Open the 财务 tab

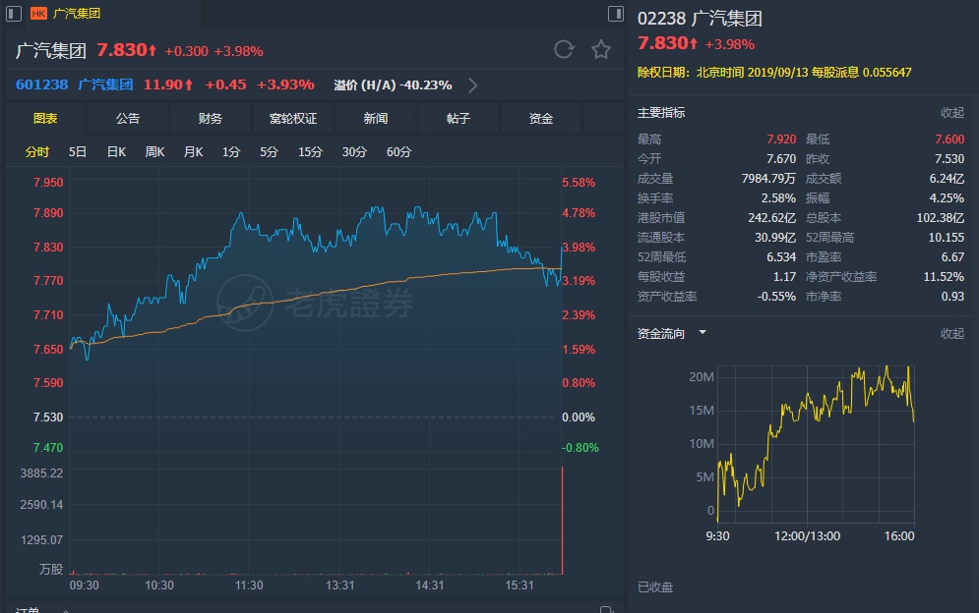click(x=210, y=119)
